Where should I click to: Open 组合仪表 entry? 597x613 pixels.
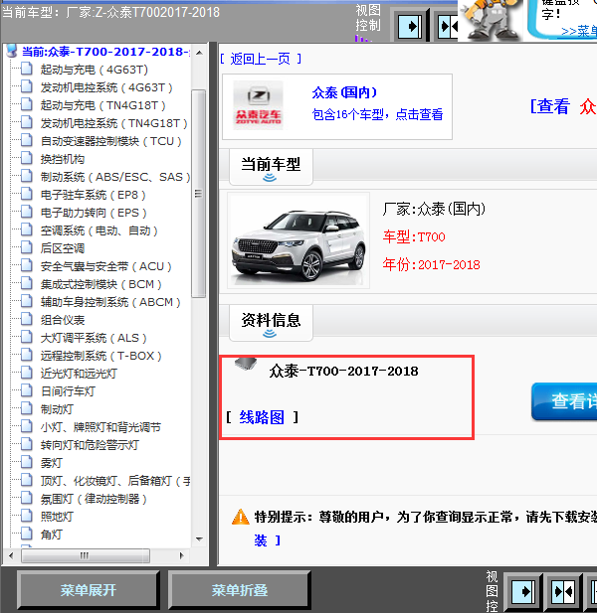[63, 320]
